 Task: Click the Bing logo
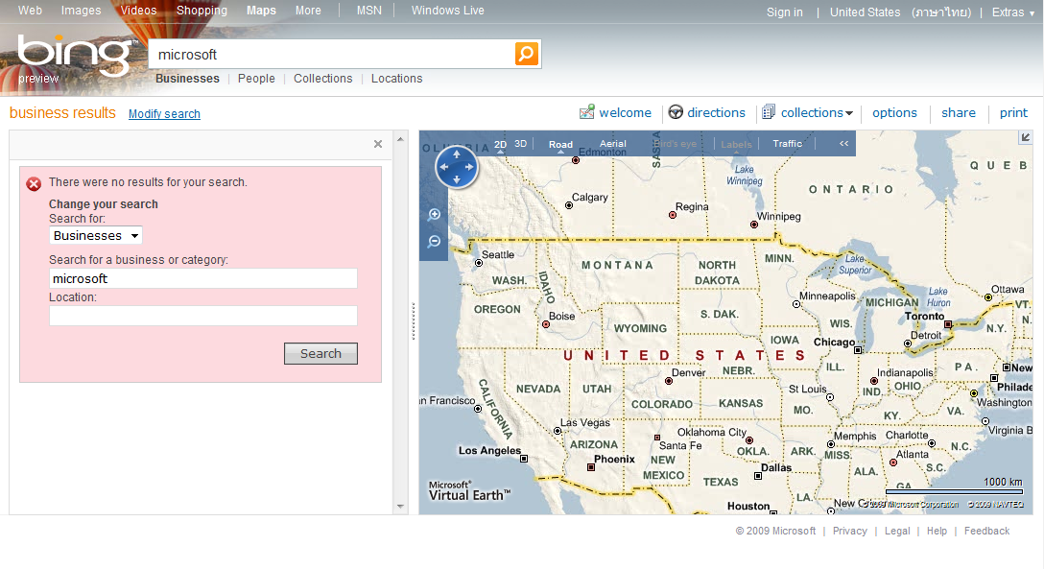(74, 57)
